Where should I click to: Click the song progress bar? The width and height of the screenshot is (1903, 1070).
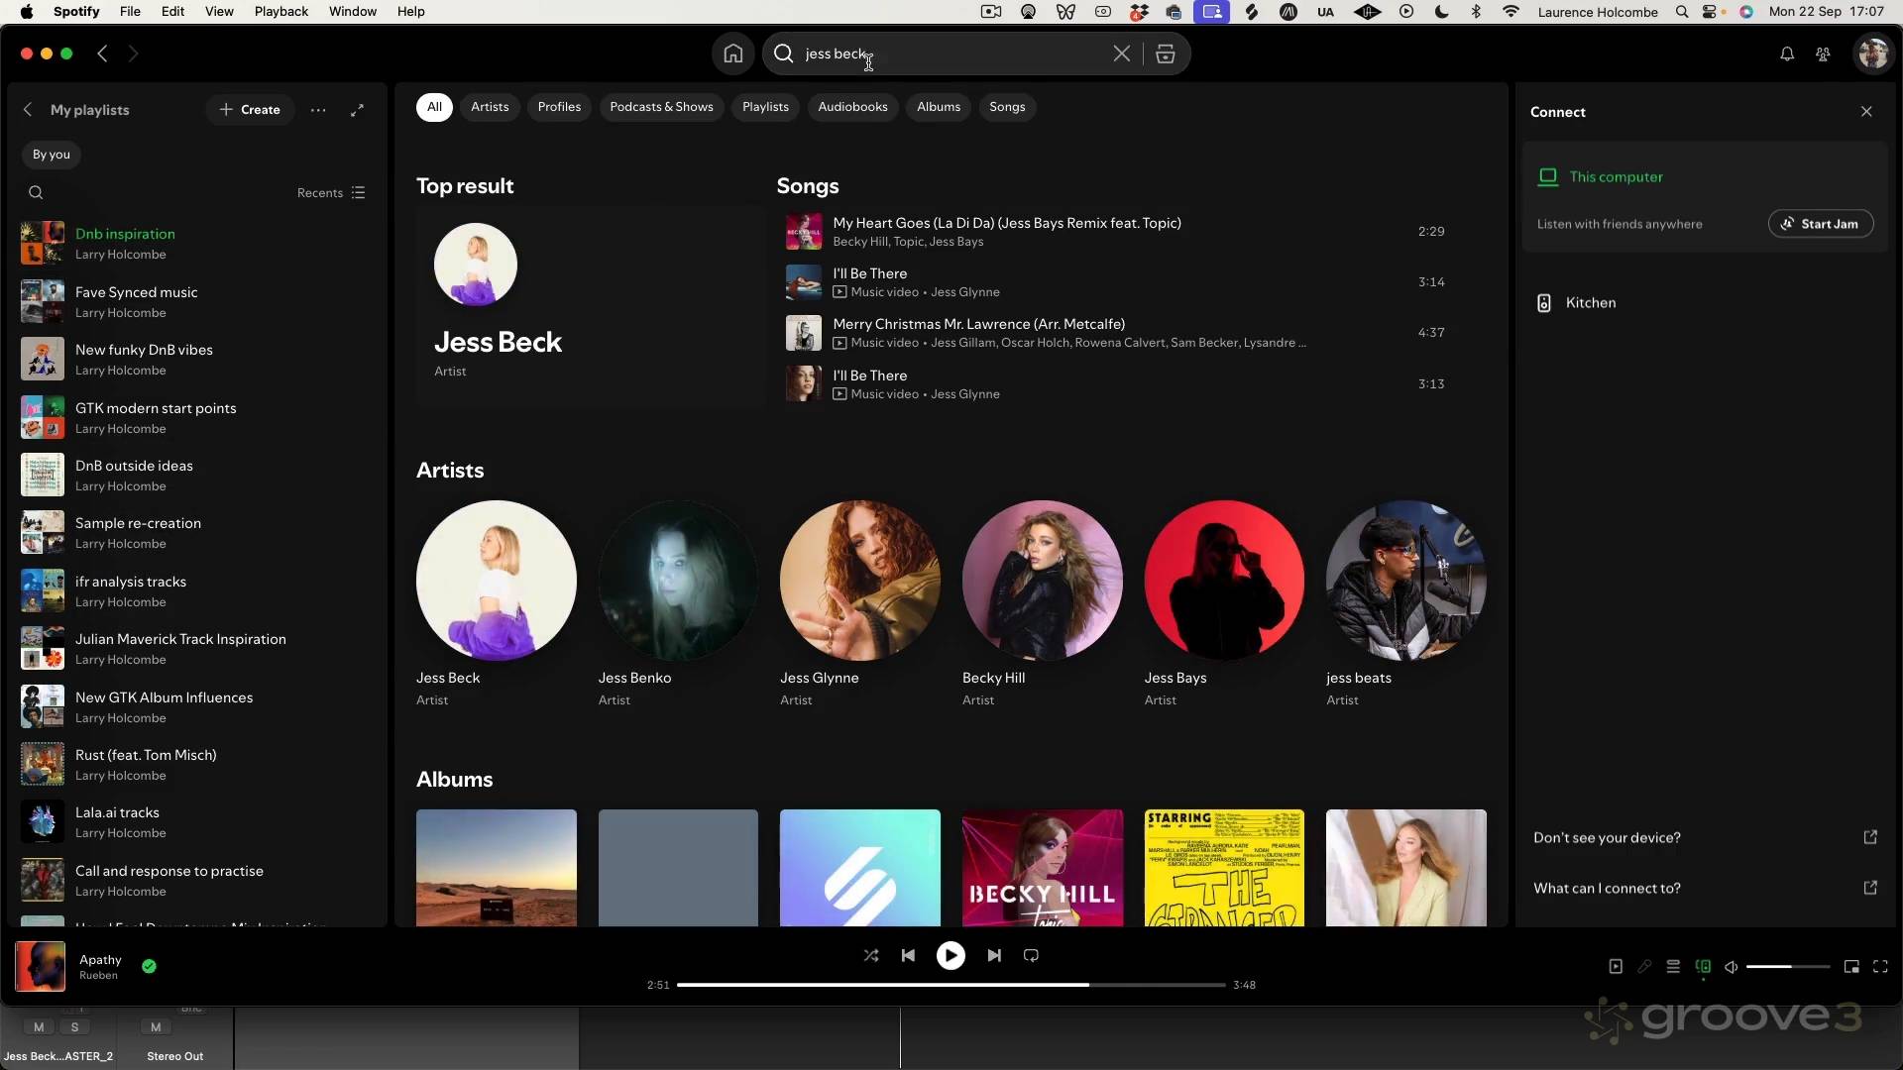(x=950, y=985)
